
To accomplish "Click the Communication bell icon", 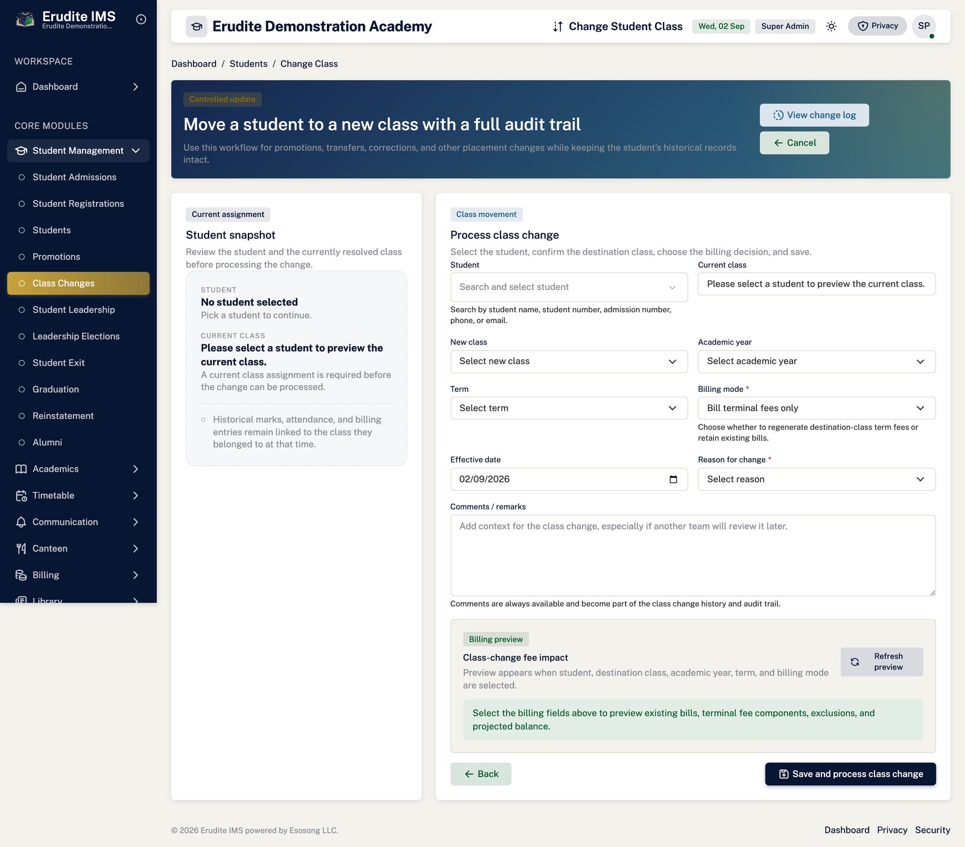I will pos(21,522).
